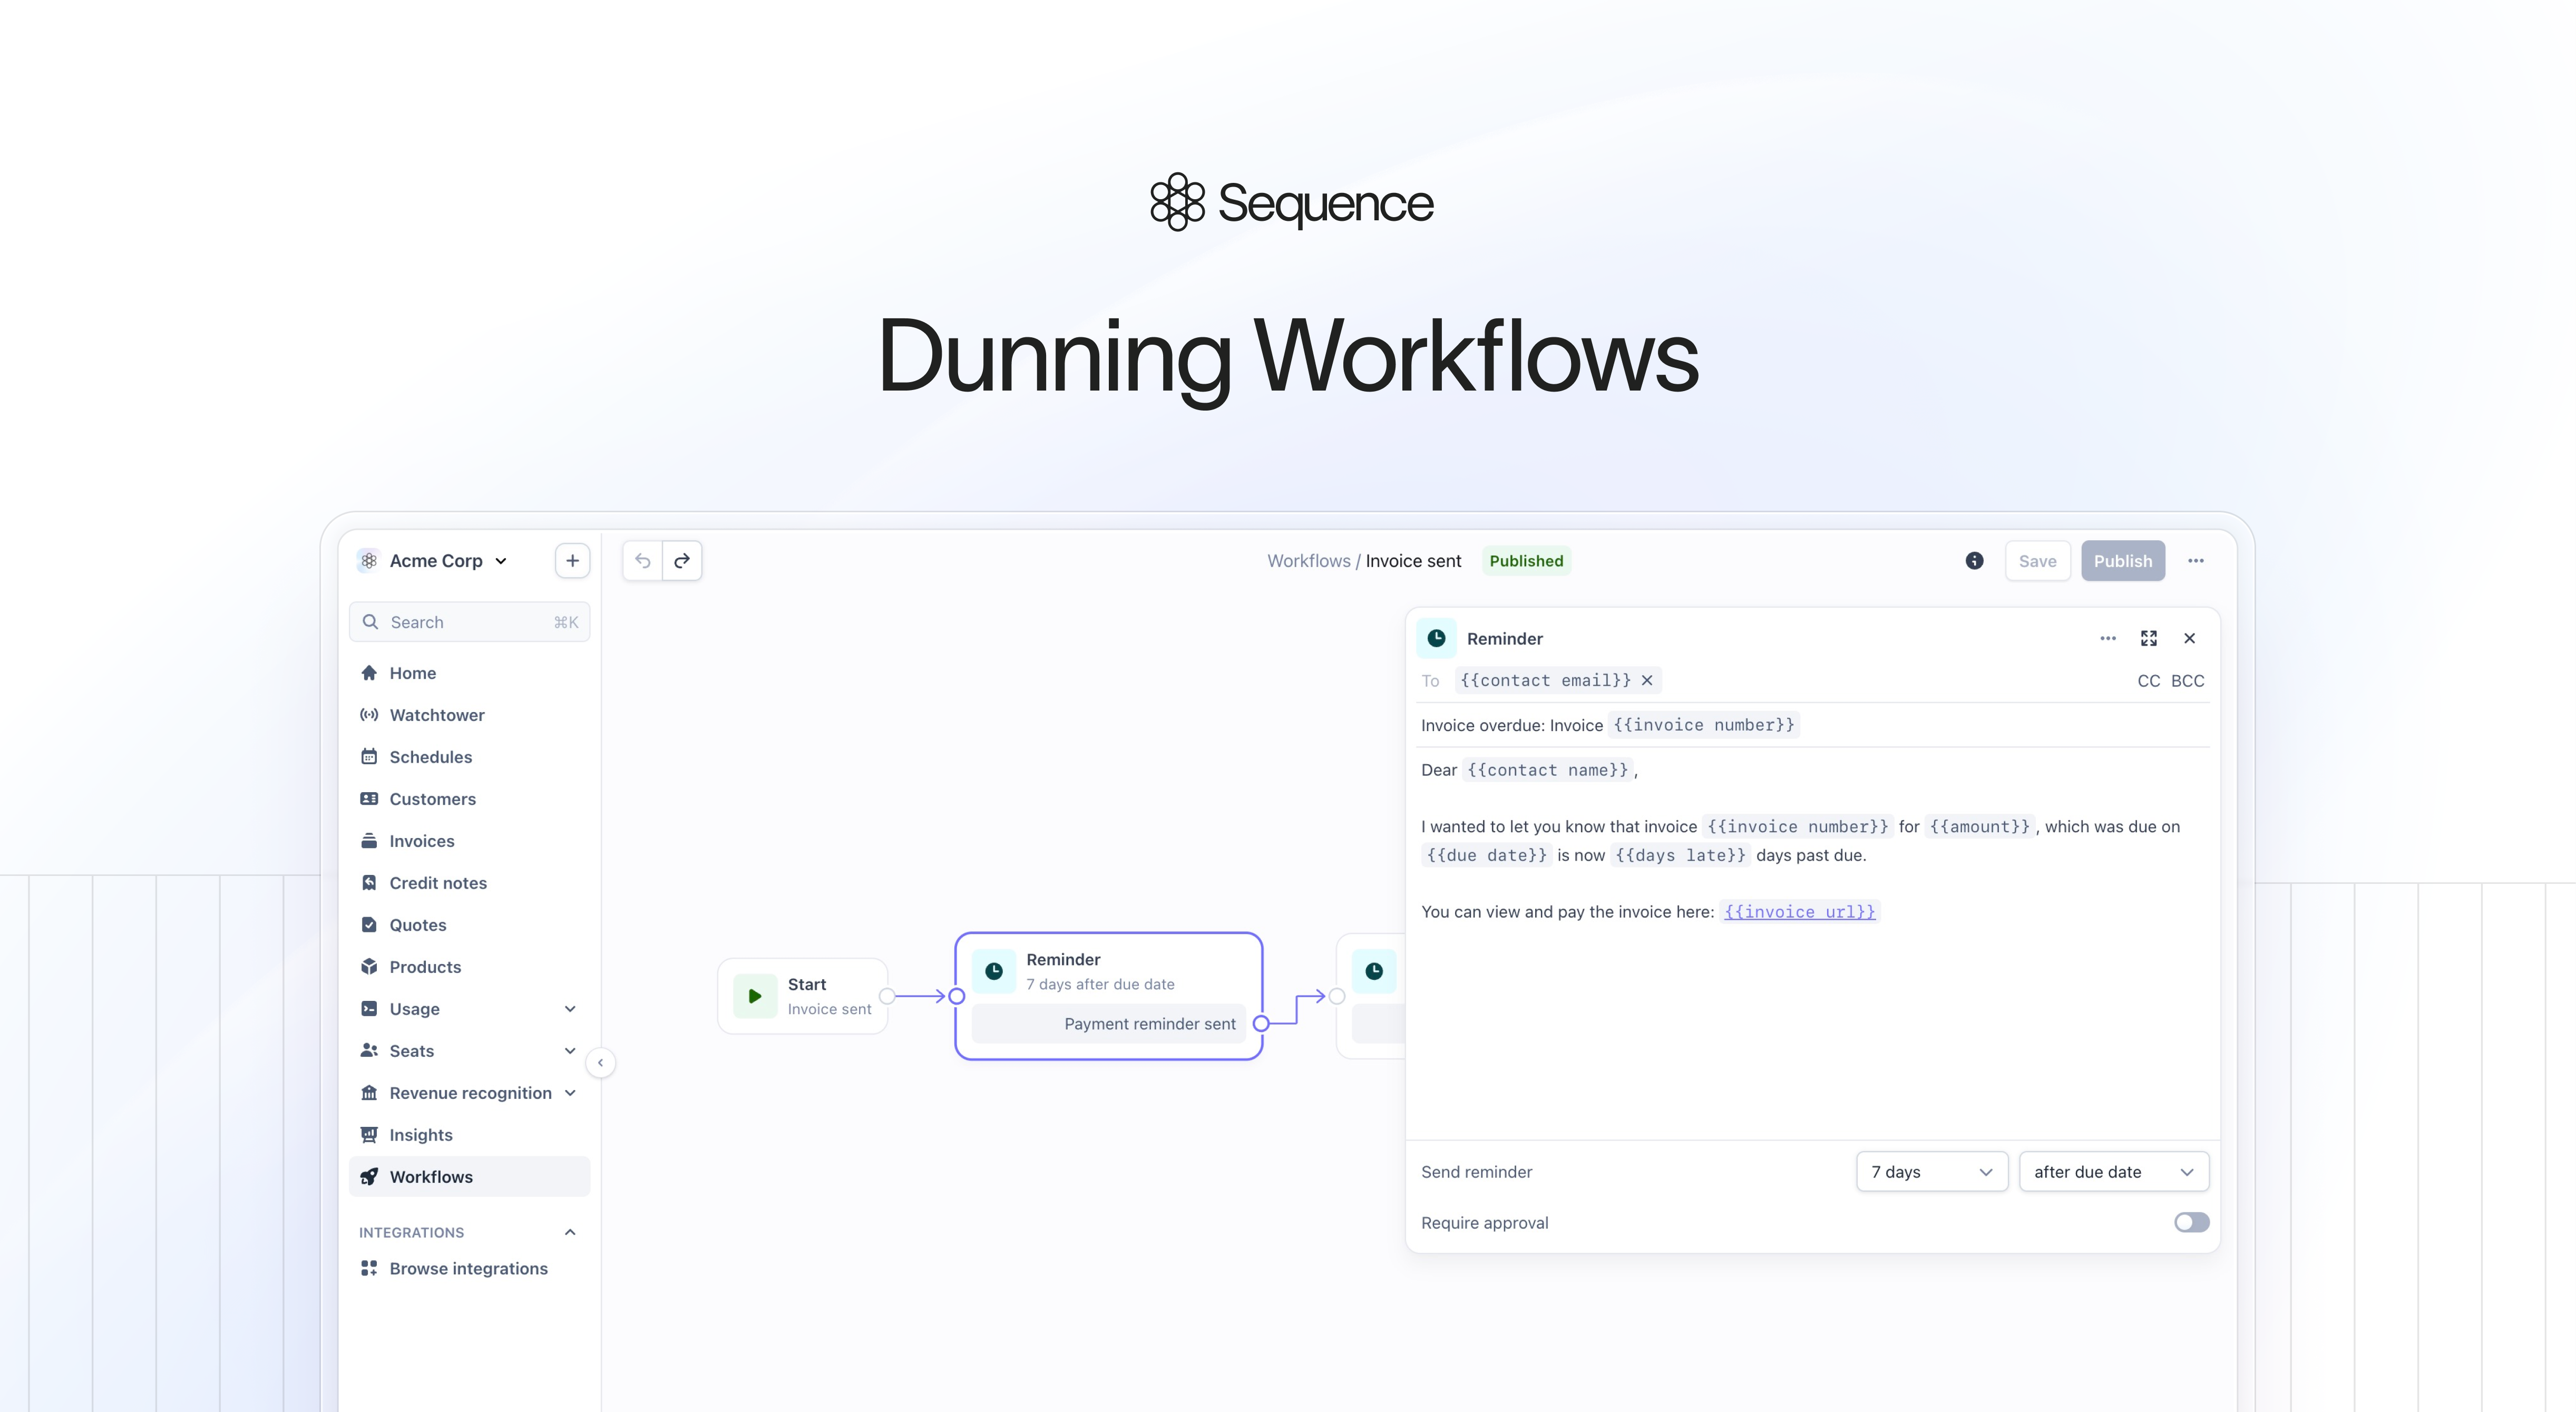The image size is (2576, 1412).
Task: Click the info icon in toolbar
Action: (1974, 561)
